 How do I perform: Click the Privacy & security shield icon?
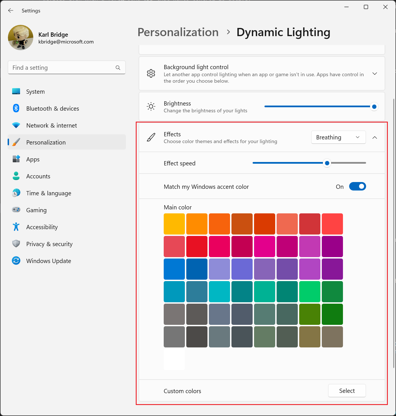[16, 244]
